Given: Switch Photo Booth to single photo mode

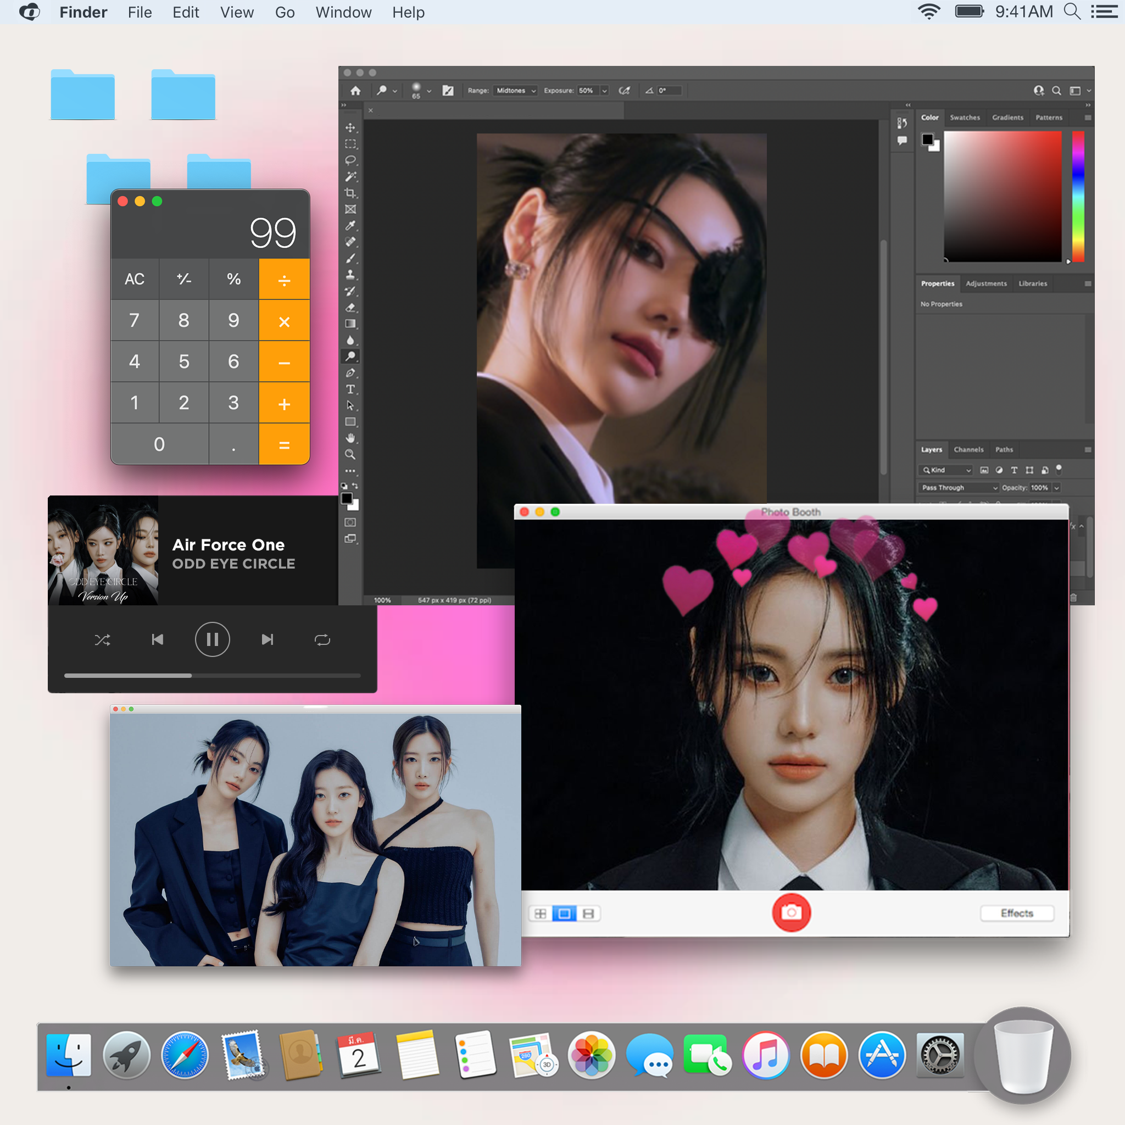Looking at the screenshot, I should [x=564, y=913].
